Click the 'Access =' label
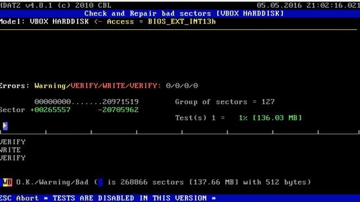 [125, 22]
